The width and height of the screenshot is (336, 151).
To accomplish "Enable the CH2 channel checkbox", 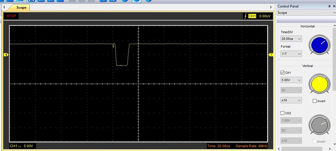I will 283,113.
